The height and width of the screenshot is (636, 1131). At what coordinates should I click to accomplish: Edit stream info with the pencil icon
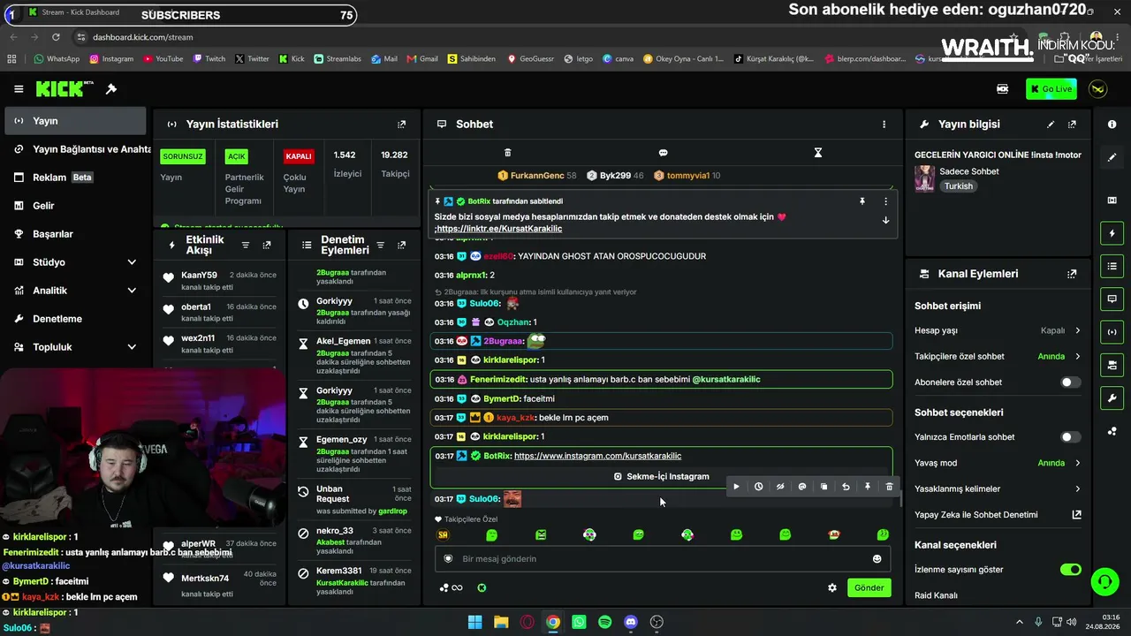click(1051, 125)
